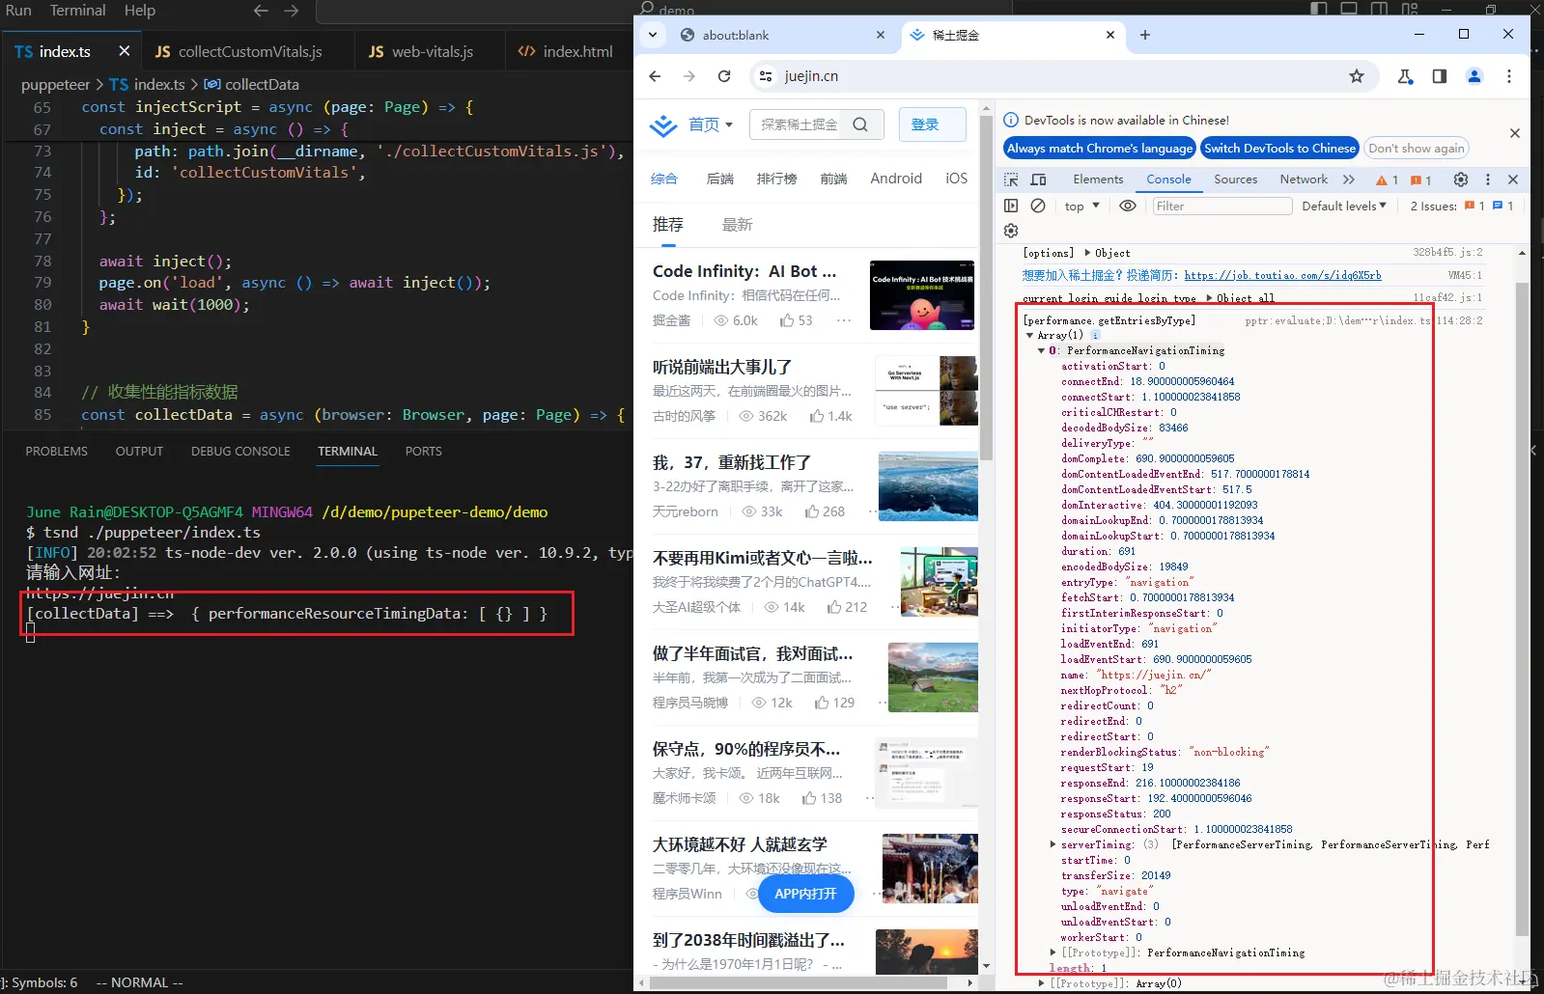
Task: Open the Terminal menu in VS Code
Action: point(77,11)
